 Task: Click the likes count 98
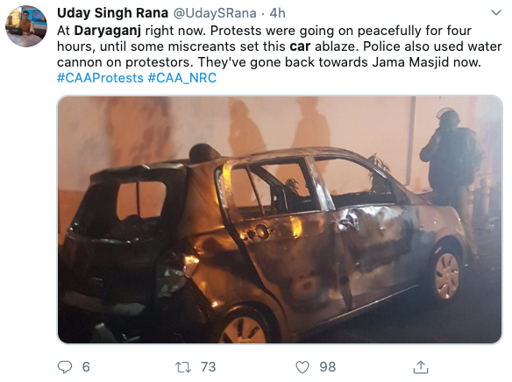[x=328, y=367]
